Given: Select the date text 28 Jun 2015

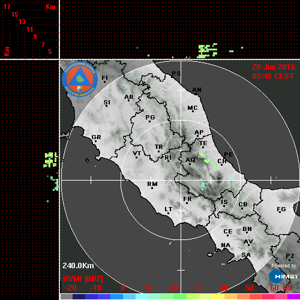Looking at the screenshot, I should [274, 67].
